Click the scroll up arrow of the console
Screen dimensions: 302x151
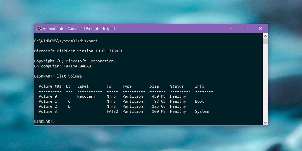point(265,36)
